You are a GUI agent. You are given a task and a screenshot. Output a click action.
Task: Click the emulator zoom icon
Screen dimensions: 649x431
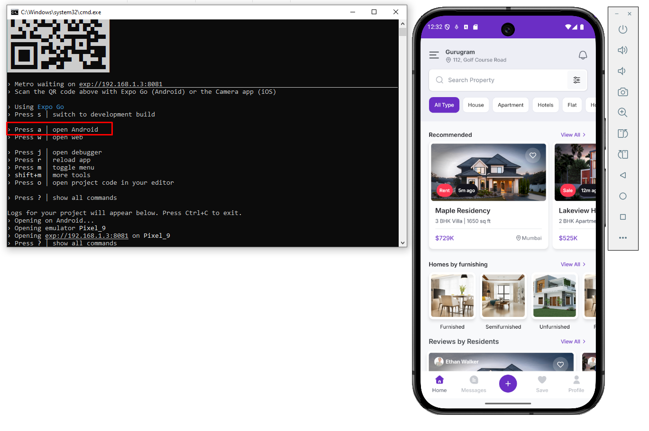point(622,113)
